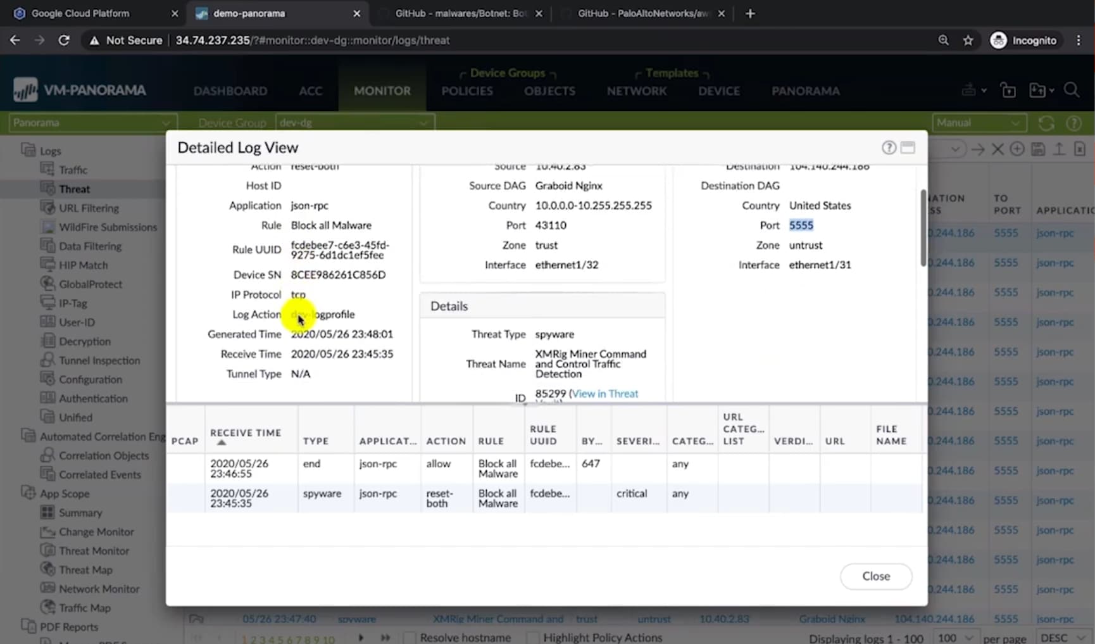Go to next page of logs
The width and height of the screenshot is (1095, 644).
[361, 638]
